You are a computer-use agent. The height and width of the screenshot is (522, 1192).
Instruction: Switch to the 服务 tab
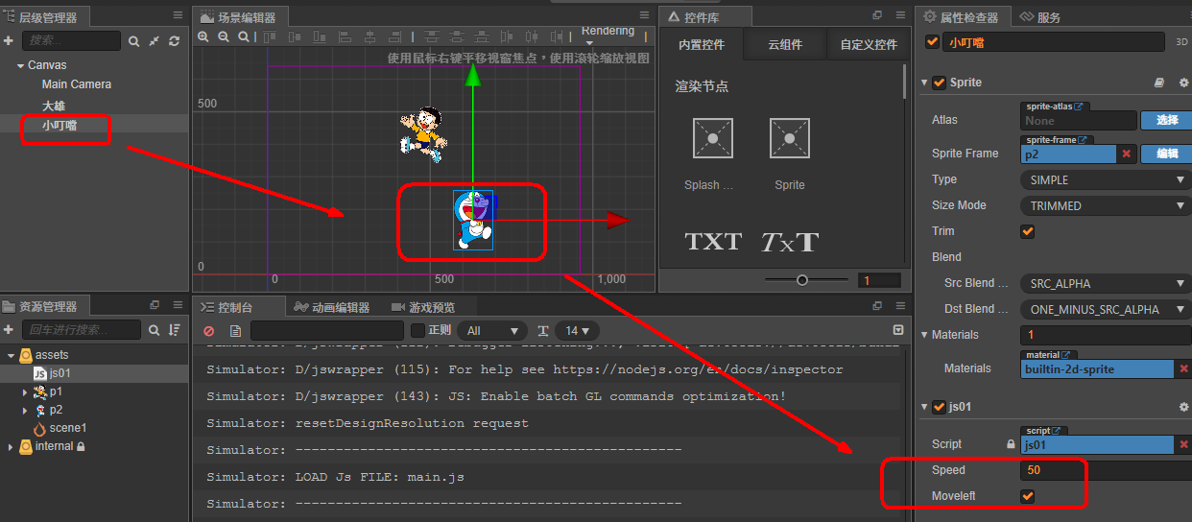(1040, 16)
